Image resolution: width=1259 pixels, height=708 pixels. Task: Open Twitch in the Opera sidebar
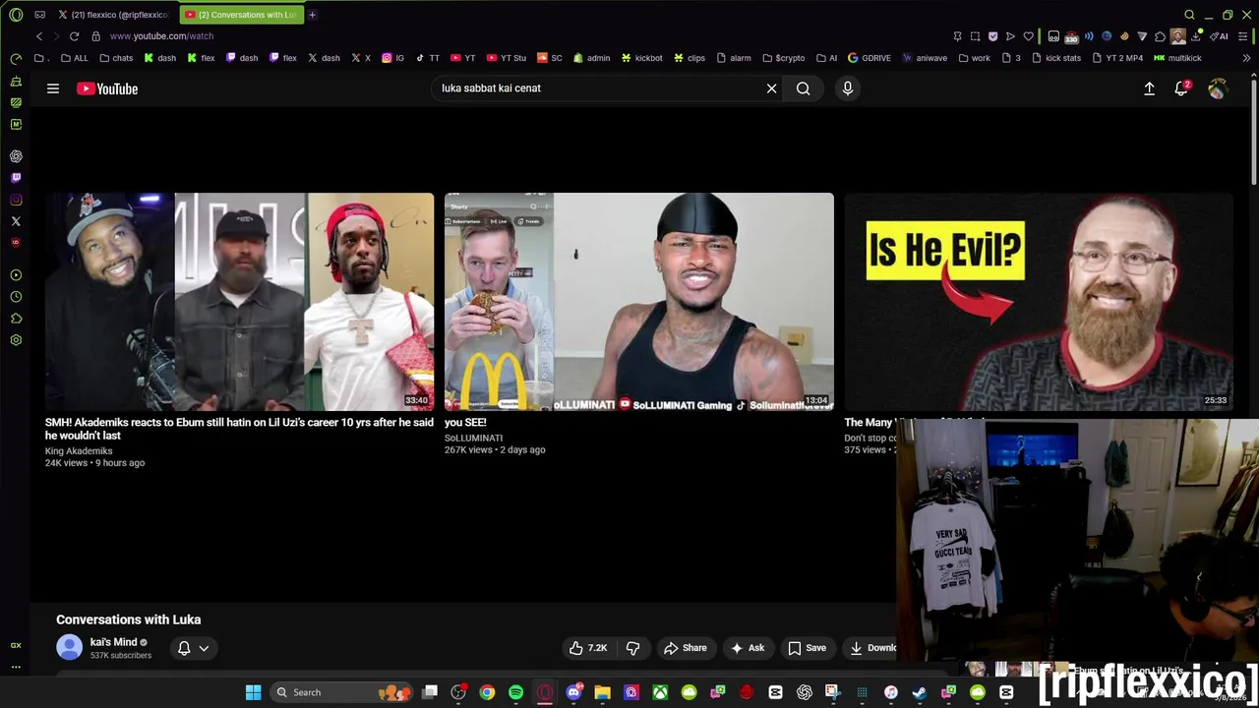click(x=16, y=178)
